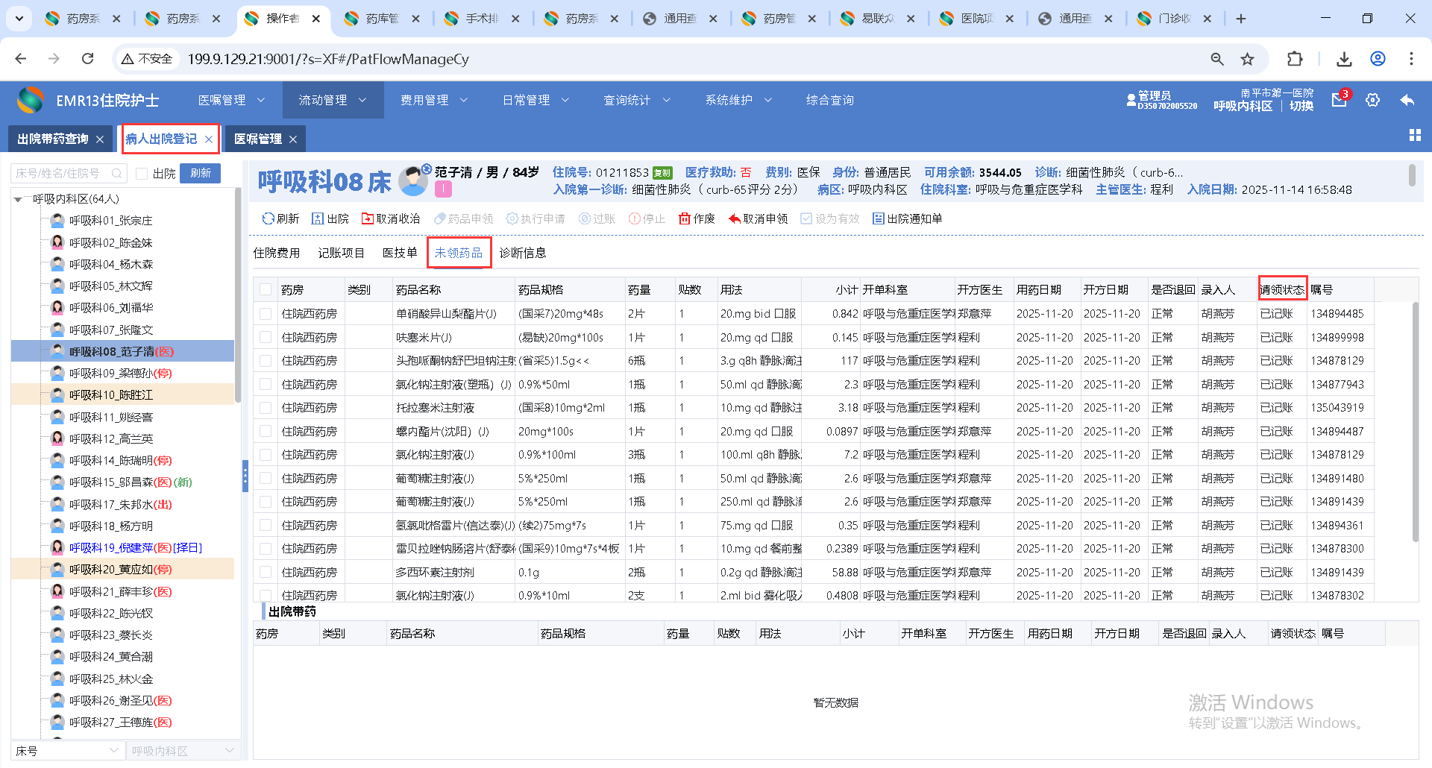Viewport: 1432px width, 768px height.
Task: Click the search icon in the patient search box
Action: 116,174
